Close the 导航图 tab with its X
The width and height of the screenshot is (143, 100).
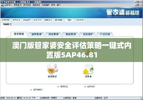click(x=10, y=24)
